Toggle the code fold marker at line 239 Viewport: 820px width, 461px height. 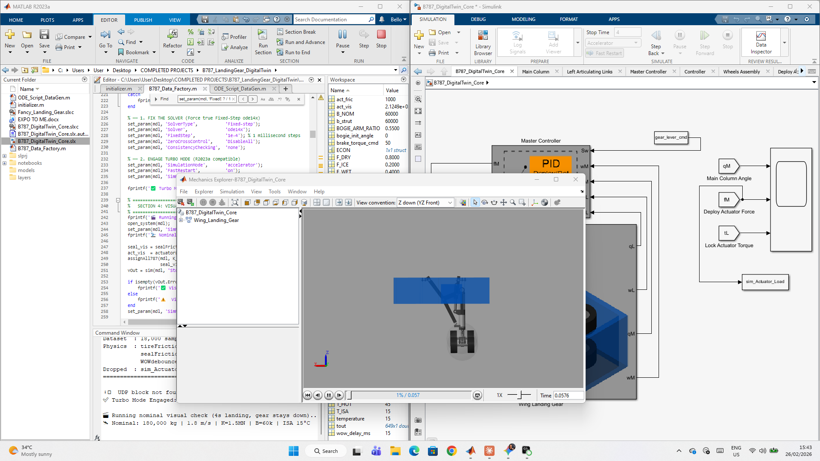(118, 200)
